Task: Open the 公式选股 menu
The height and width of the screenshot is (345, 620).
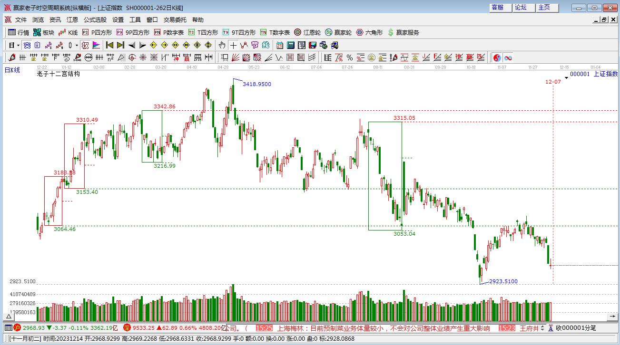Action: [x=95, y=19]
